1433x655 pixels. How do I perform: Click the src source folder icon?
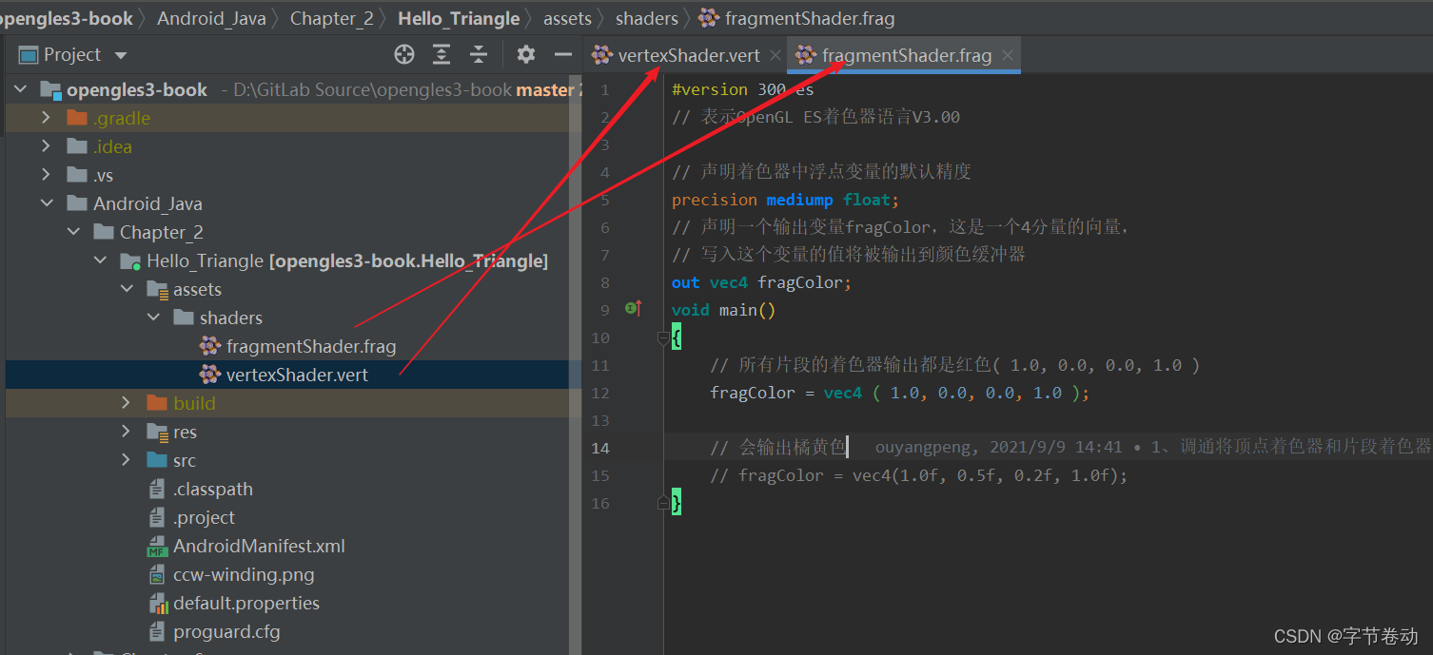157,460
